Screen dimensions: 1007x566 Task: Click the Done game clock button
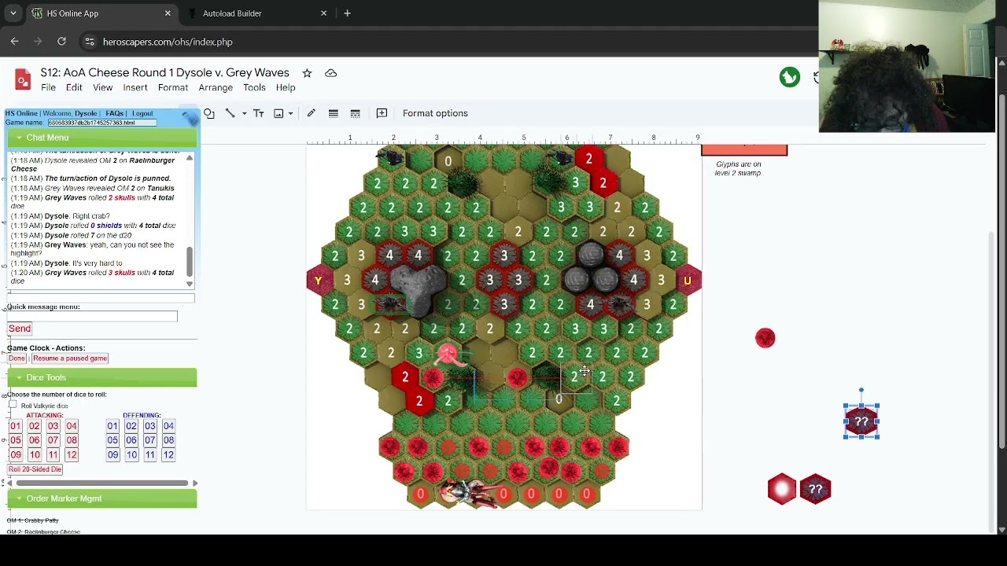tap(17, 358)
